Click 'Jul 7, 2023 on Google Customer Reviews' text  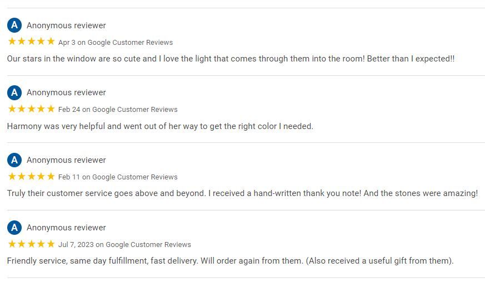click(124, 244)
